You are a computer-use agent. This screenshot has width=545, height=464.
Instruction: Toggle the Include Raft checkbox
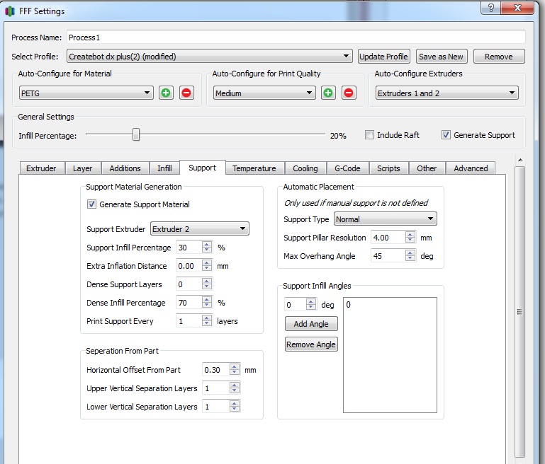click(369, 135)
